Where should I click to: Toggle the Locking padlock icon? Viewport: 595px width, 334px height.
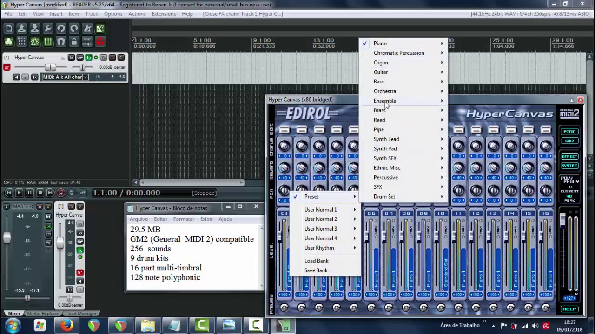(x=74, y=41)
